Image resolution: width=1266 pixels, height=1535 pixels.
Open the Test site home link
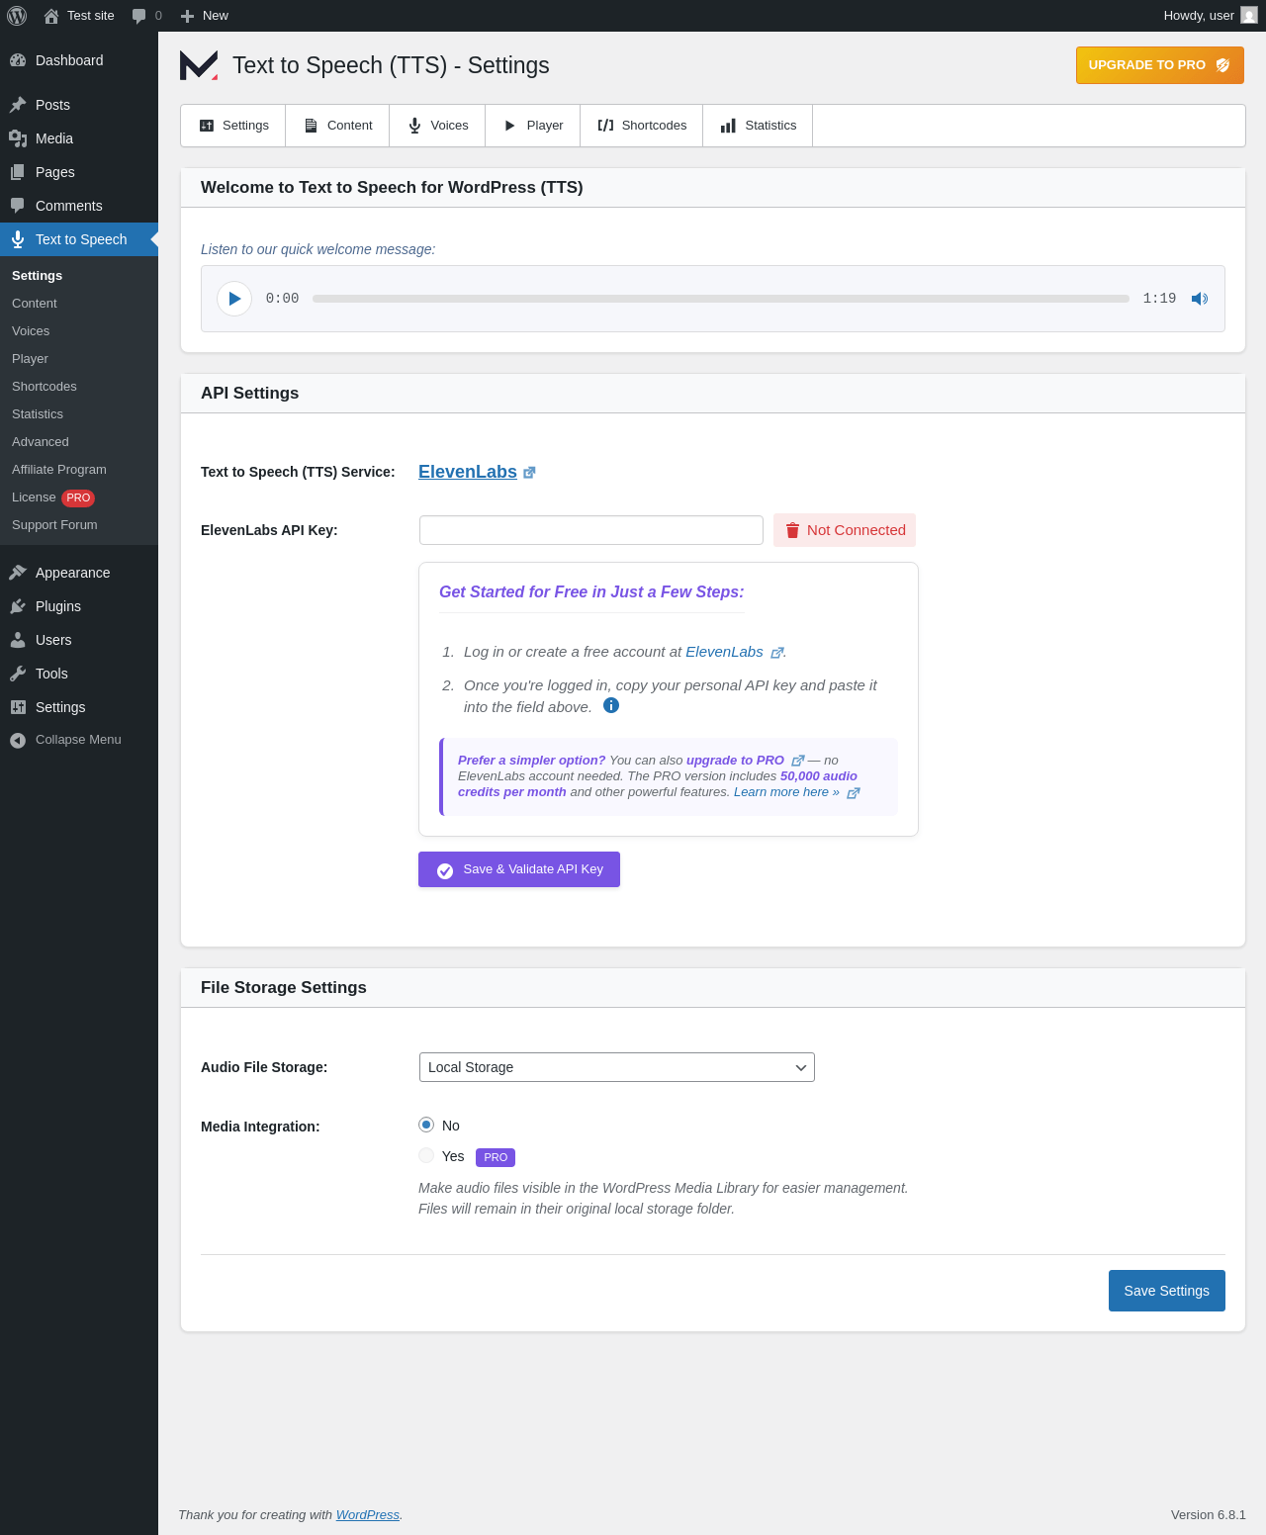[x=79, y=16]
